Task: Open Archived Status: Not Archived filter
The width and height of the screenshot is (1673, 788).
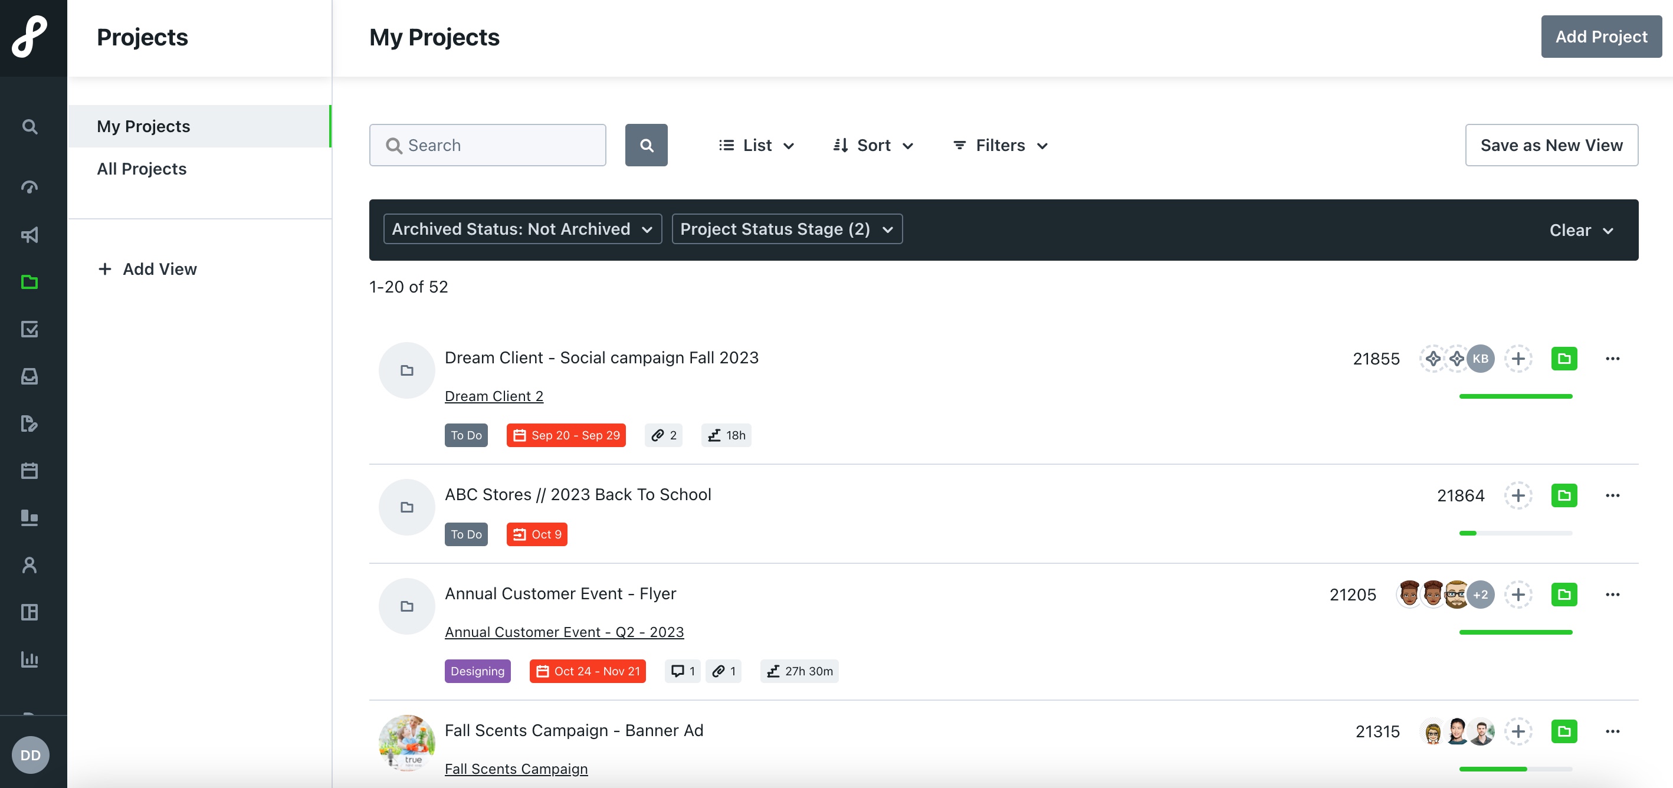Action: tap(522, 229)
